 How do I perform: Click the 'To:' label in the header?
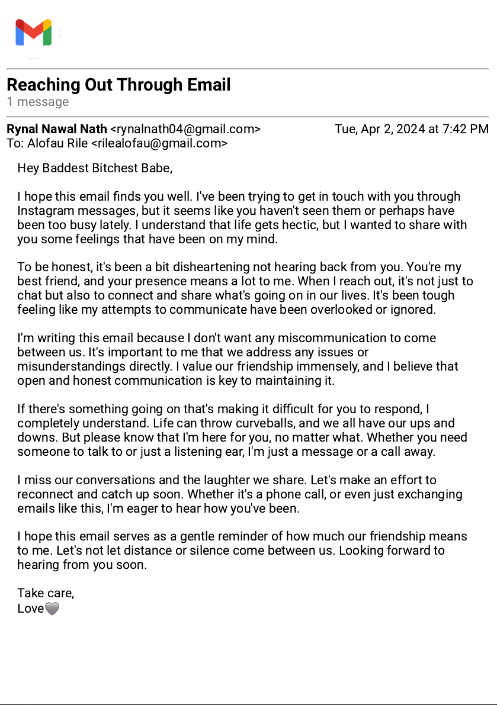pos(15,143)
